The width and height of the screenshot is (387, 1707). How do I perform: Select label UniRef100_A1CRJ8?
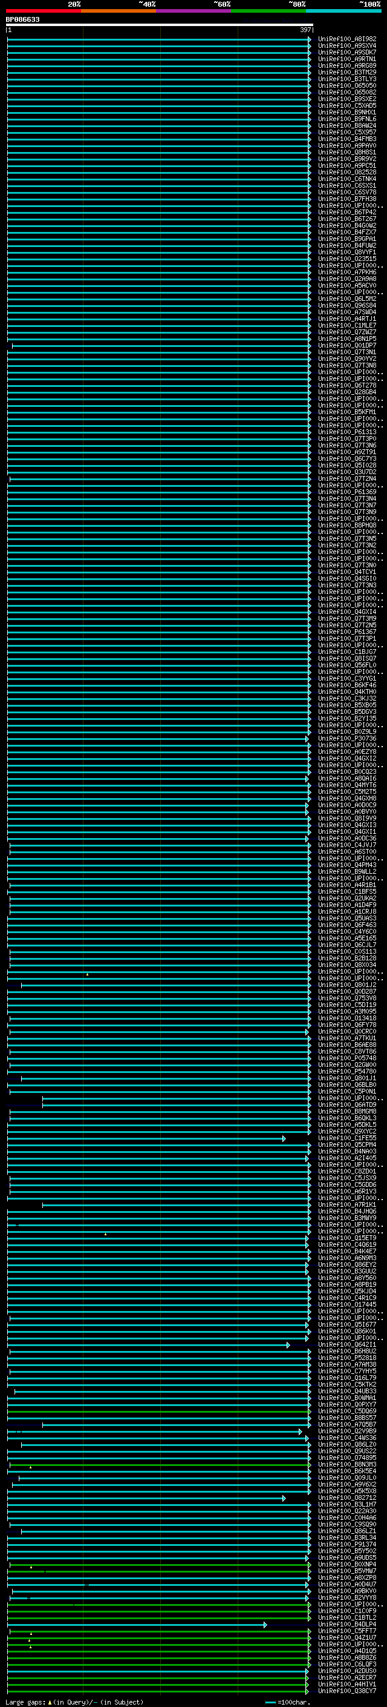tap(347, 911)
